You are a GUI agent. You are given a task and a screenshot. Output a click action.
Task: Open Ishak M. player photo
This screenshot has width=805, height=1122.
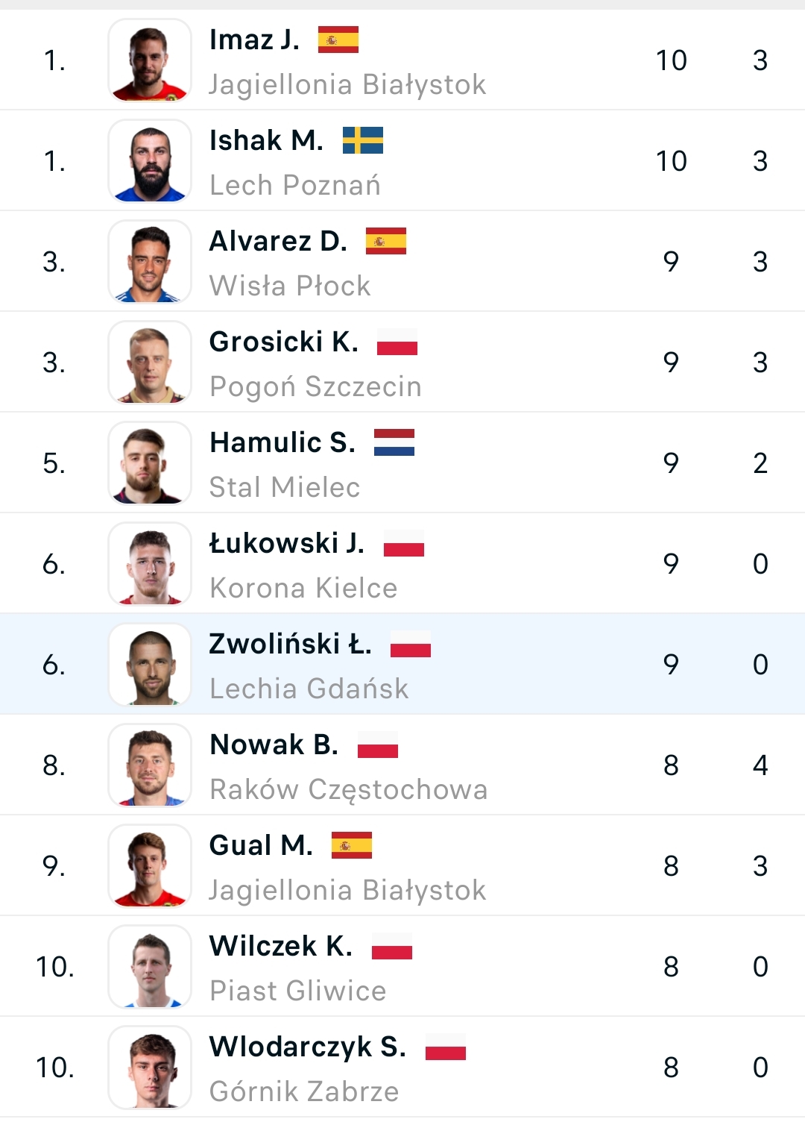(150, 161)
